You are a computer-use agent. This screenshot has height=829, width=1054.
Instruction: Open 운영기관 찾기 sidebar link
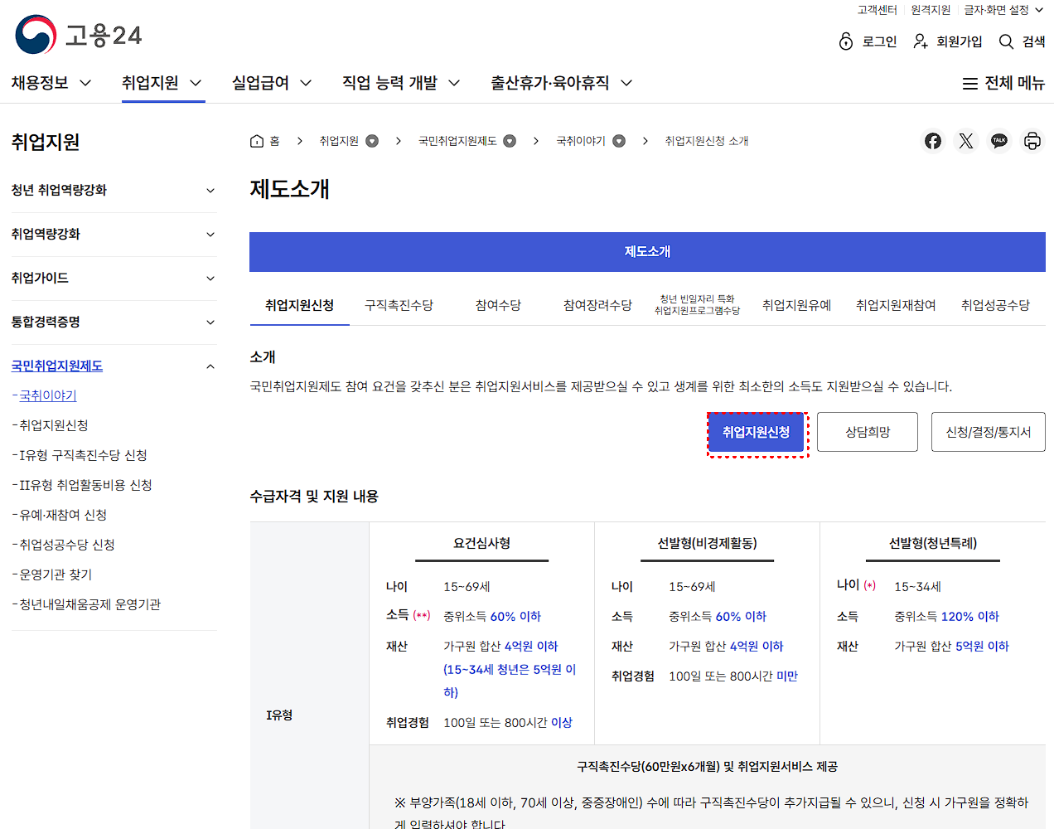(x=56, y=575)
